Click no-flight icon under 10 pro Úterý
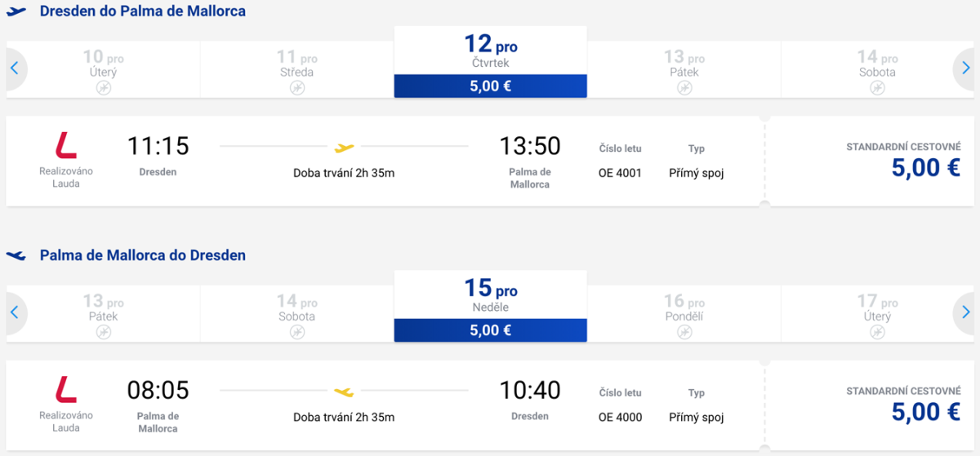 (x=103, y=88)
